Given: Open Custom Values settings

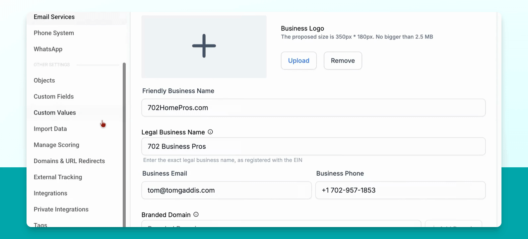Looking at the screenshot, I should point(55,113).
